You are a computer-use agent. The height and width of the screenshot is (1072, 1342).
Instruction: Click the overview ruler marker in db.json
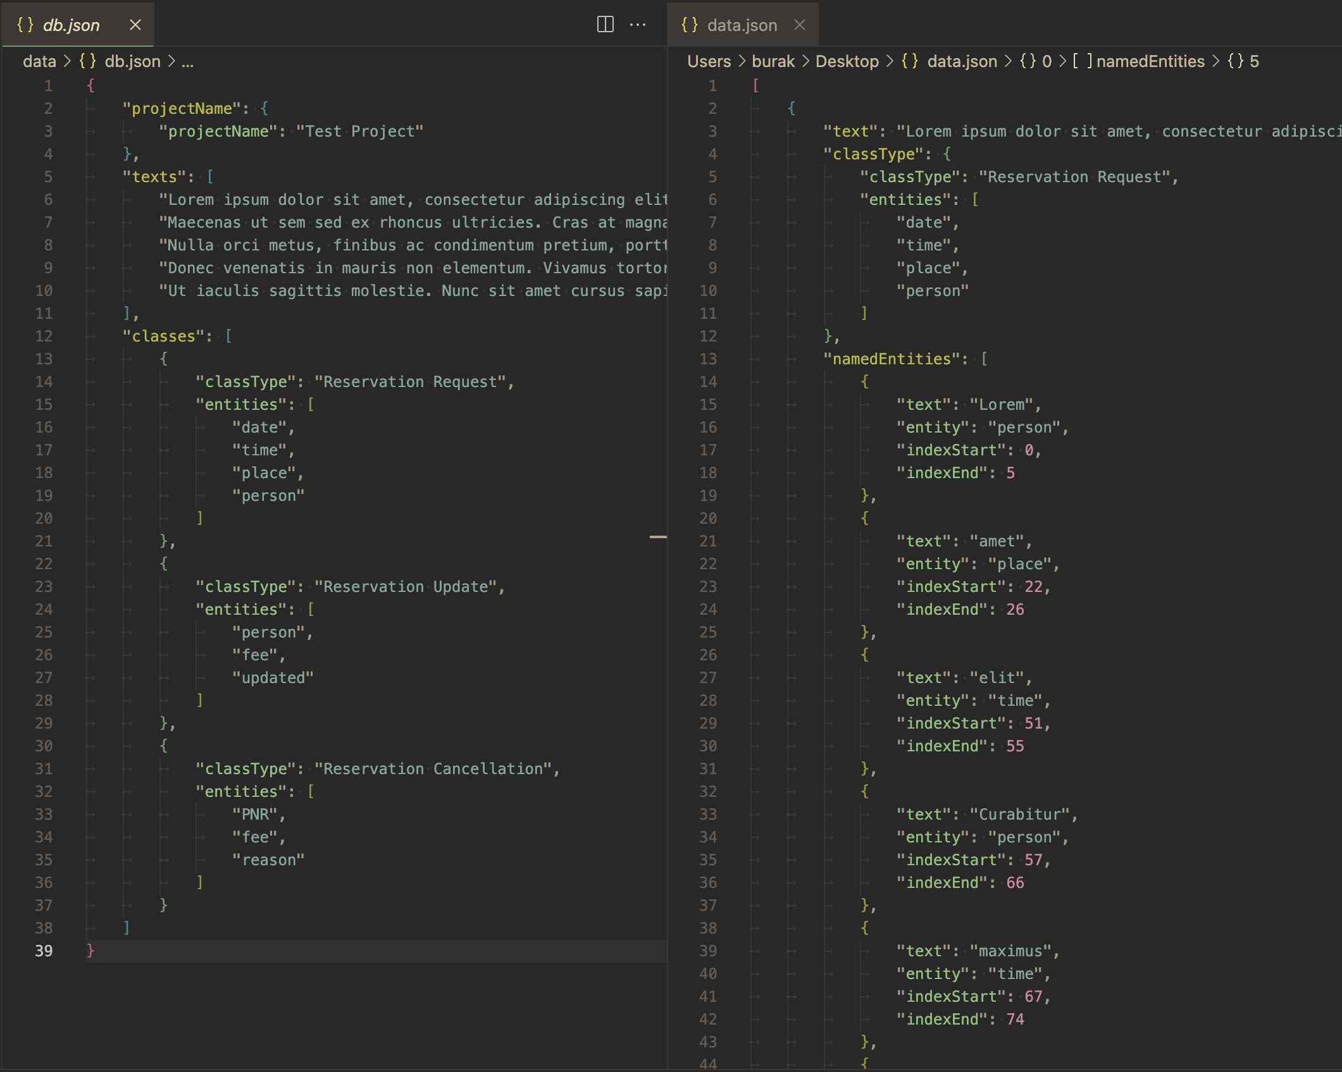(658, 537)
